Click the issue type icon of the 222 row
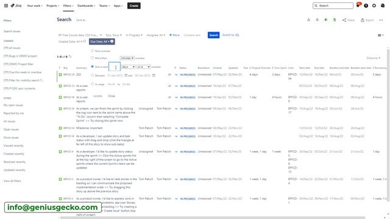The height and width of the screenshot is (219, 390). (x=60, y=74)
